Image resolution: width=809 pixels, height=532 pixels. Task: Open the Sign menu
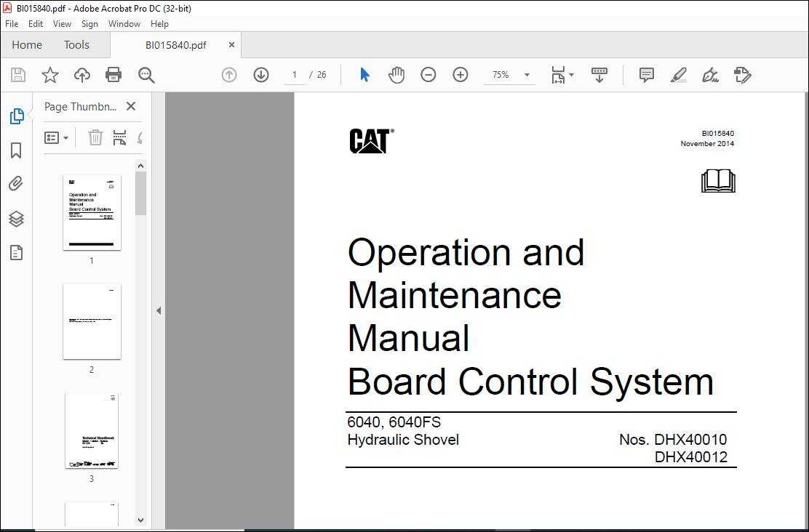click(x=89, y=24)
